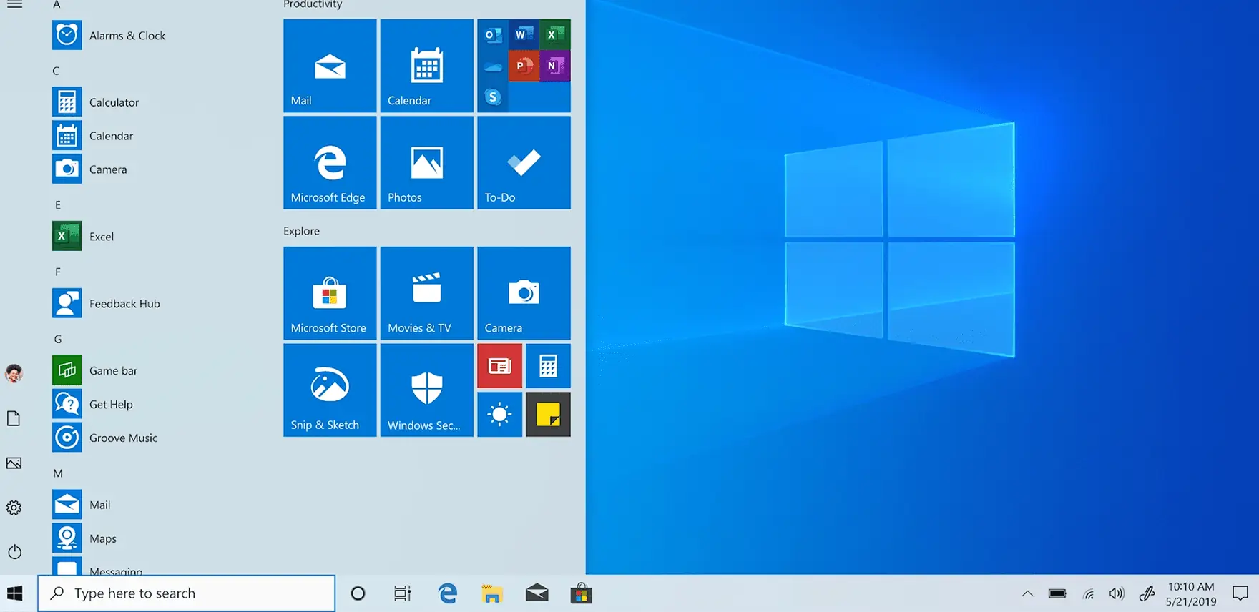The height and width of the screenshot is (612, 1259).
Task: Open Documents from Start sidebar
Action: click(x=14, y=418)
